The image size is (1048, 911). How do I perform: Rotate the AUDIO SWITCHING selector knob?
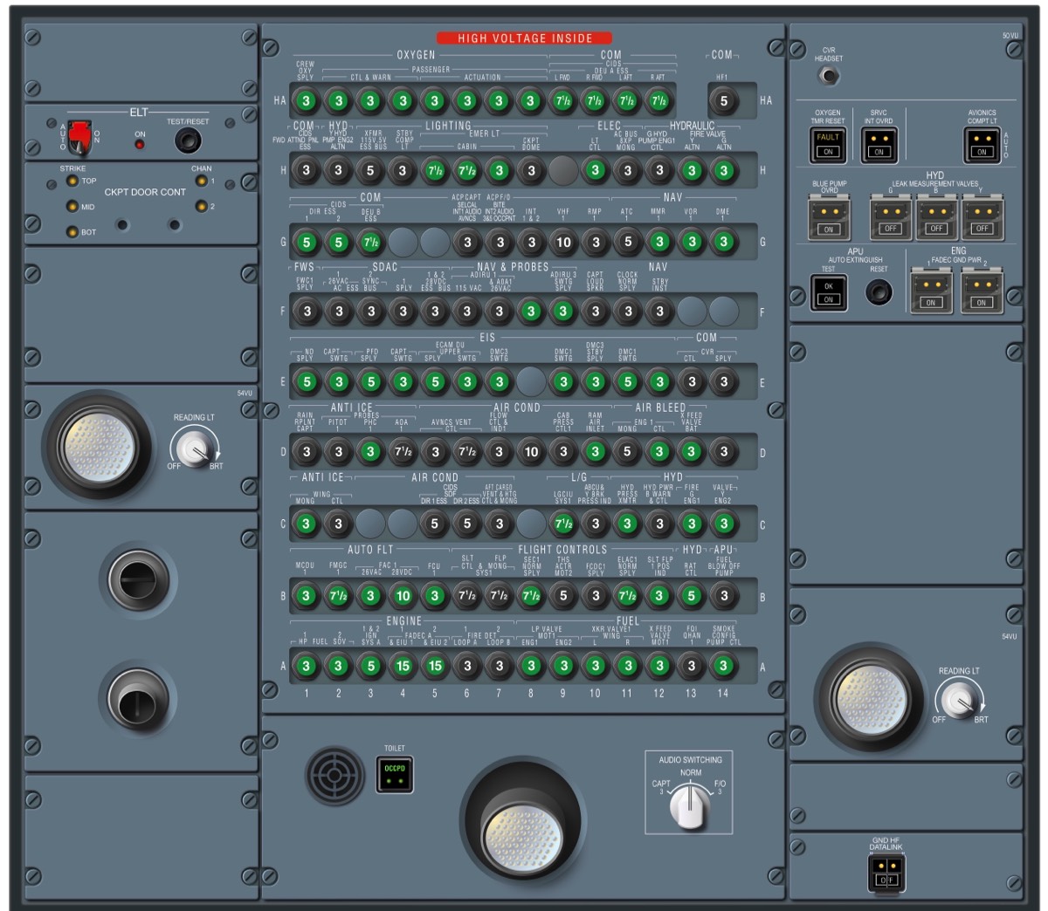click(x=690, y=805)
